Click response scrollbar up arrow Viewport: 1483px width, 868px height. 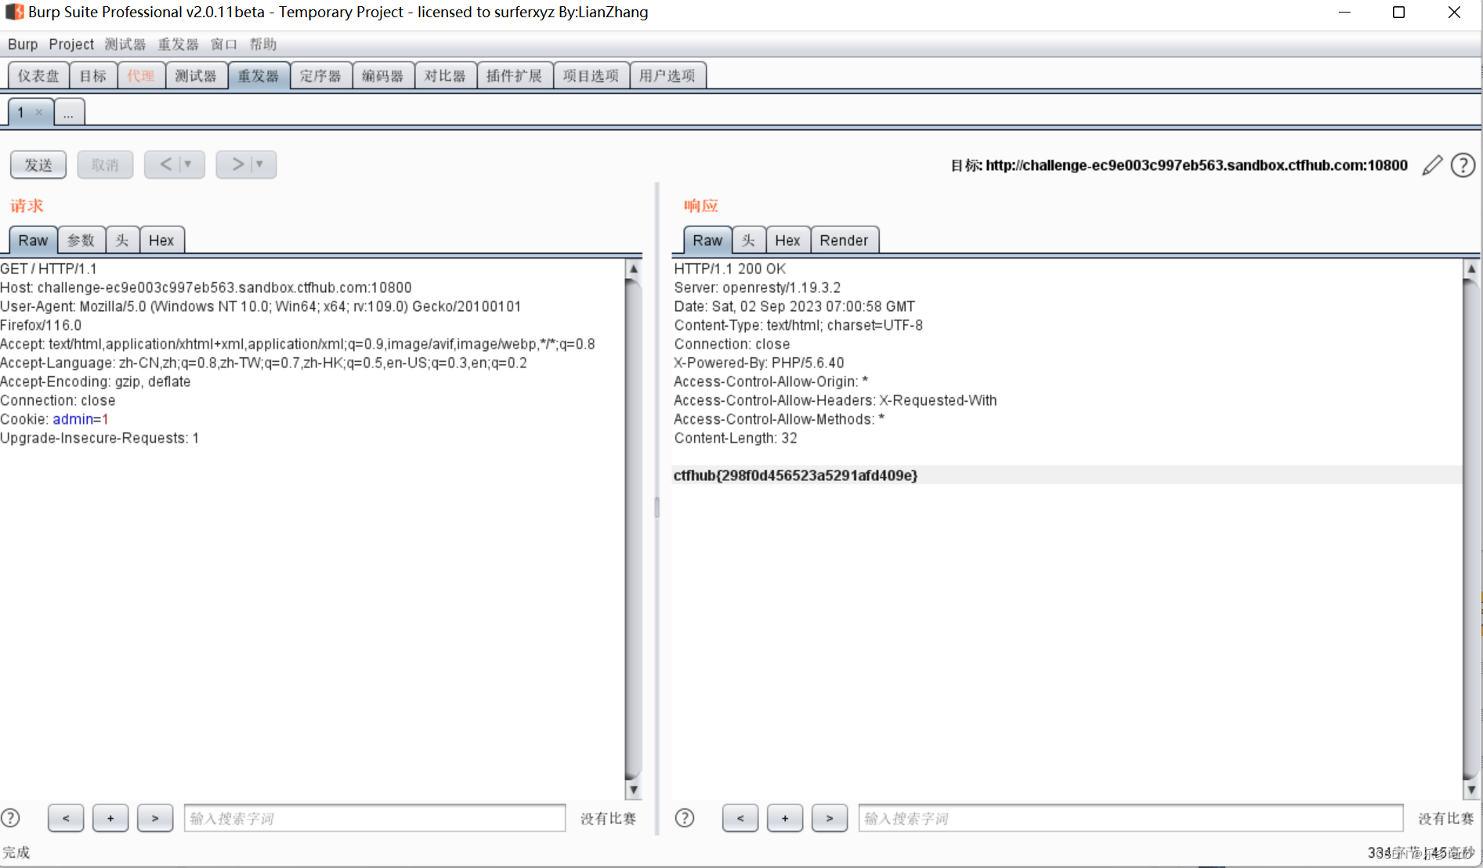[x=1471, y=269]
